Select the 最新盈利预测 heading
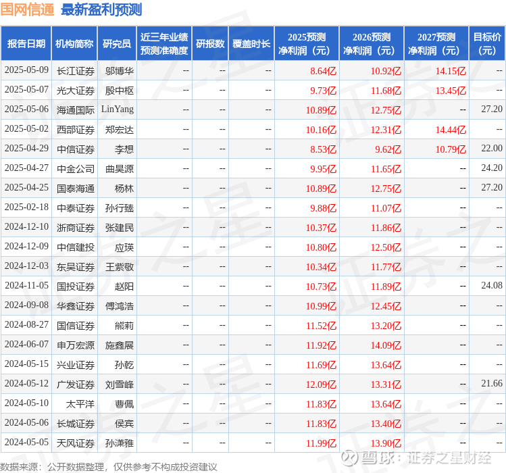Screen dimensions: 506x473 coord(101,9)
